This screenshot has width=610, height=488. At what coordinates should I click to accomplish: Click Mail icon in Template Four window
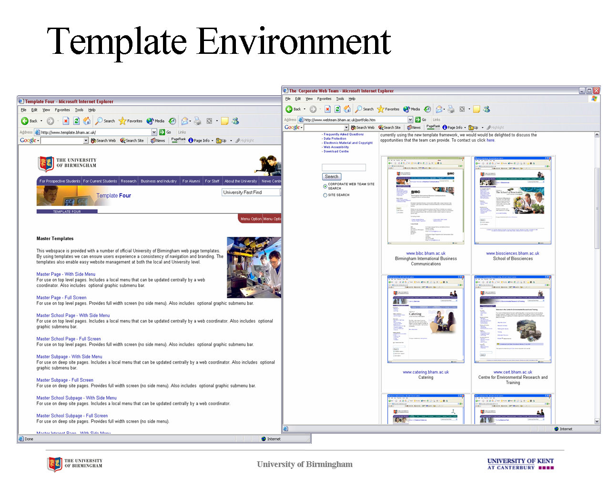pyautogui.click(x=185, y=121)
